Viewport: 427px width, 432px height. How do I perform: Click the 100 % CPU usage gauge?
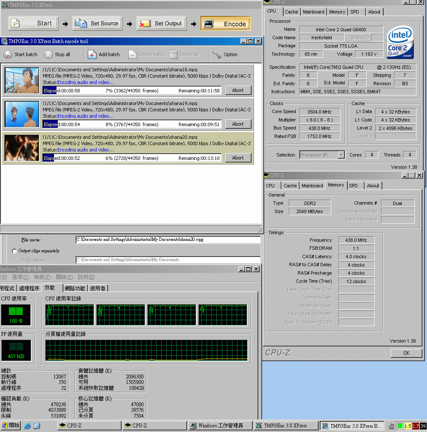(x=16, y=315)
